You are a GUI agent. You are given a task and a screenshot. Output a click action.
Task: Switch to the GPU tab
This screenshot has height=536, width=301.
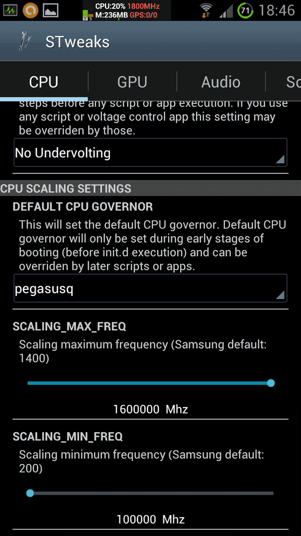(132, 82)
